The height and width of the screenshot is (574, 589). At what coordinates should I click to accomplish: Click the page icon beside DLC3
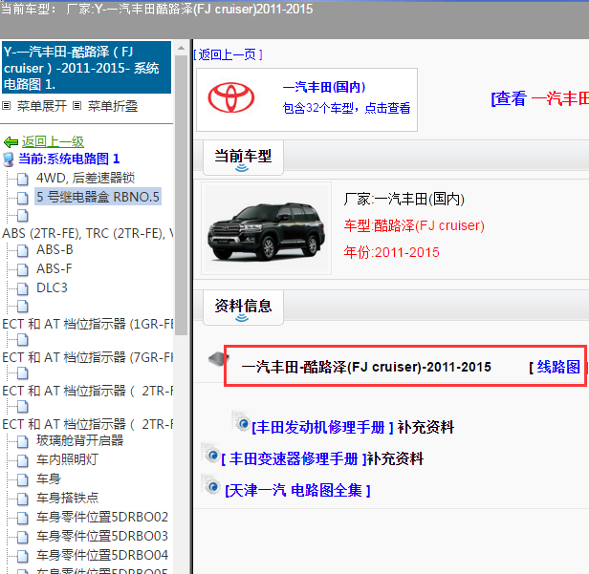pyautogui.click(x=23, y=288)
